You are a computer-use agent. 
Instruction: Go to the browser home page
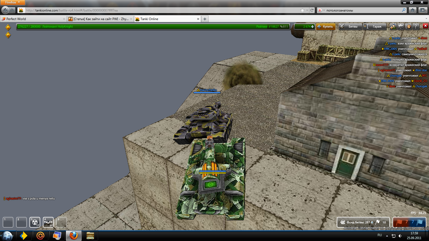(x=413, y=10)
